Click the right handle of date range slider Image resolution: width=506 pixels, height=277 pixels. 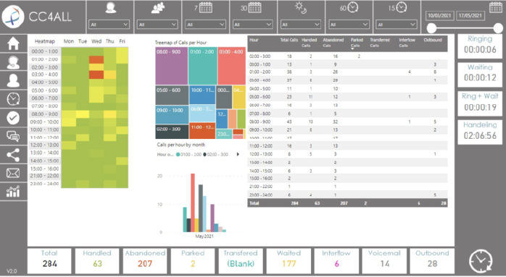click(498, 28)
